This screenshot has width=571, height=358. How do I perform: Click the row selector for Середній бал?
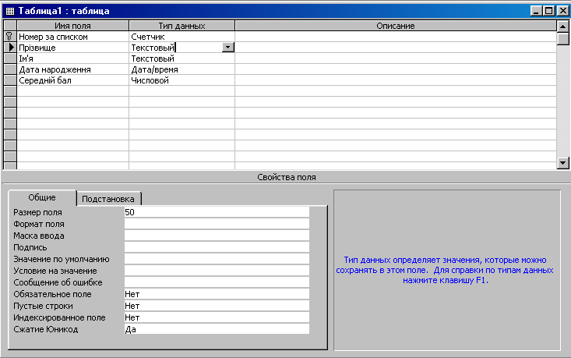pyautogui.click(x=10, y=80)
